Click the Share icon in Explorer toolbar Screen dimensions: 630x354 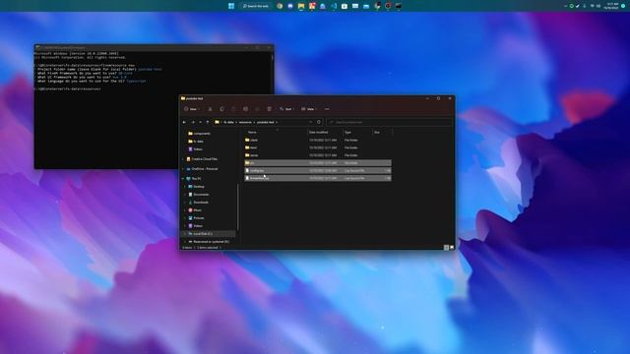[x=258, y=109]
